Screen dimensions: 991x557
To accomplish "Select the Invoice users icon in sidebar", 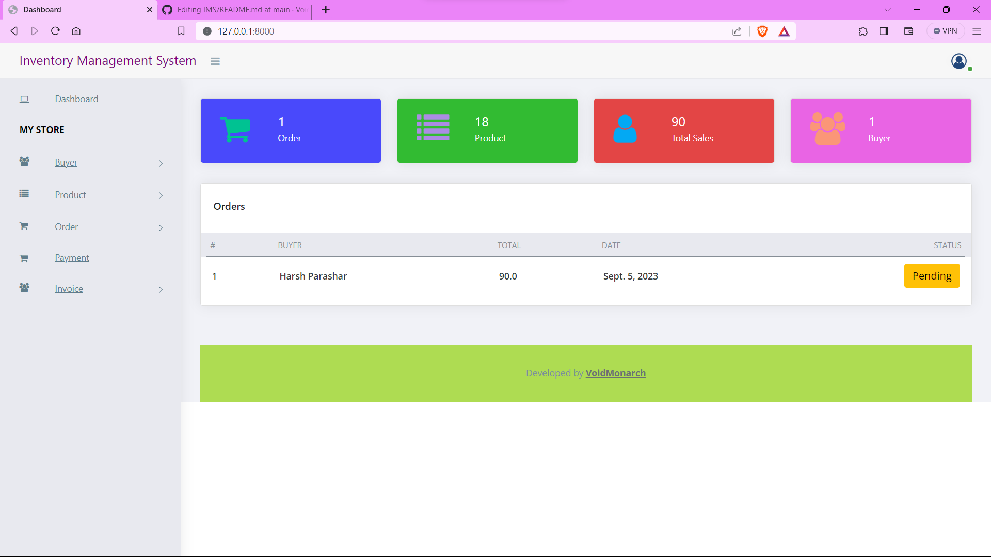I will (24, 288).
